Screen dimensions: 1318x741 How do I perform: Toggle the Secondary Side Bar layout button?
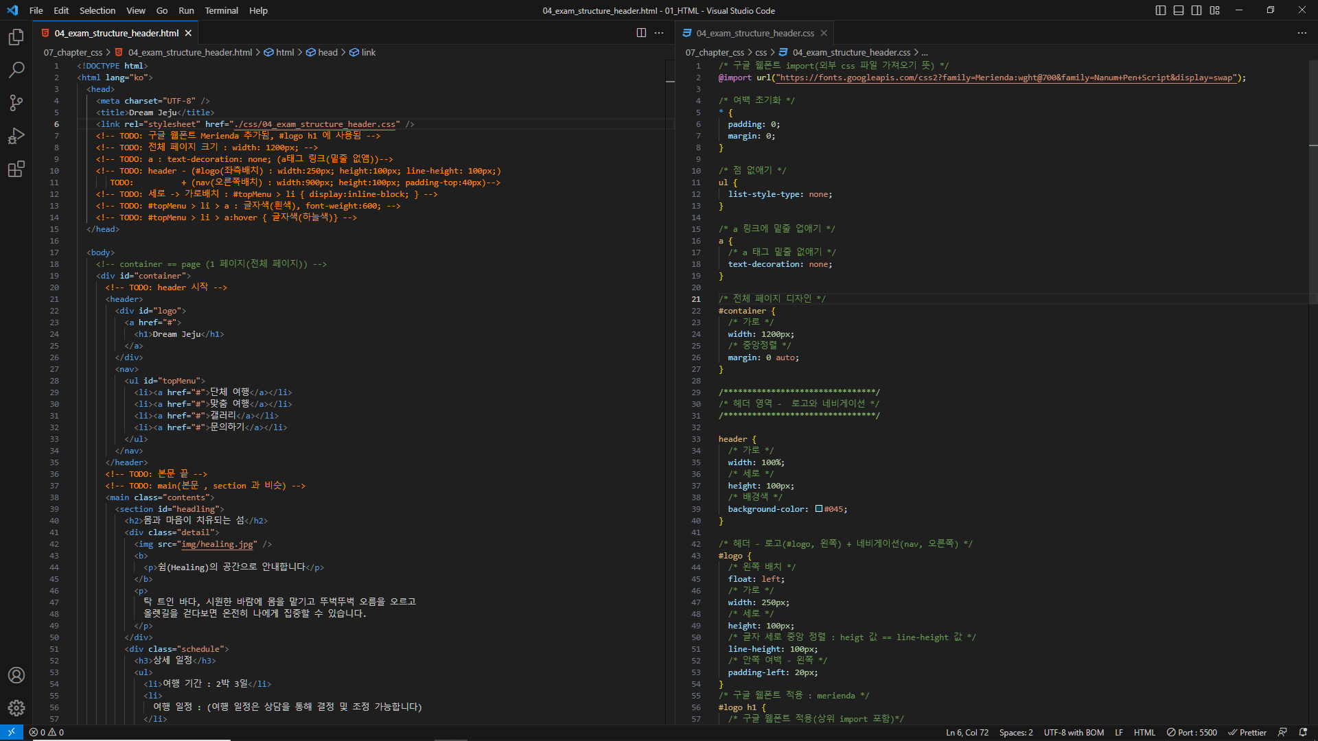pos(1196,10)
